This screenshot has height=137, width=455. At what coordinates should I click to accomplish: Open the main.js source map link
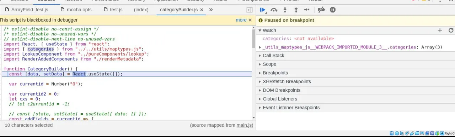point(244,125)
